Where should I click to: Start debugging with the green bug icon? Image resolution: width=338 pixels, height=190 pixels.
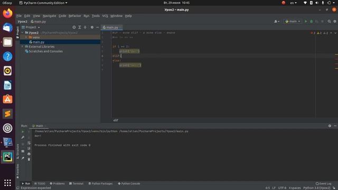pyautogui.click(x=311, y=21)
